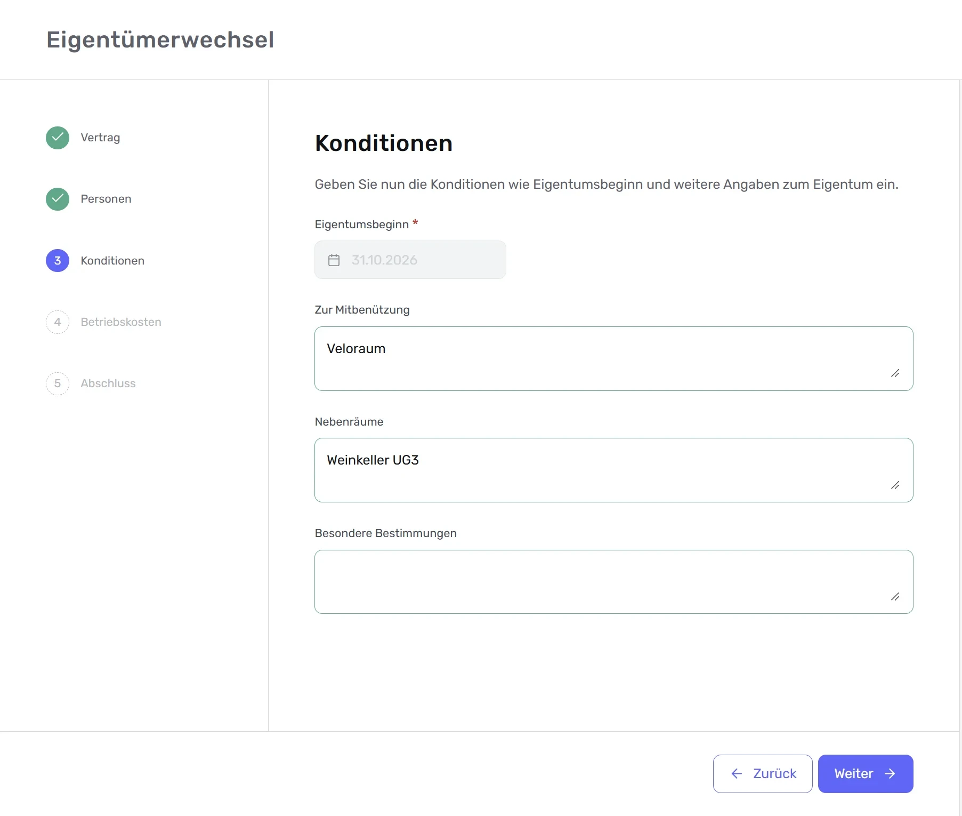Image resolution: width=962 pixels, height=816 pixels.
Task: Click the resize handle of Besondere Bestimmungen textarea
Action: tap(895, 597)
